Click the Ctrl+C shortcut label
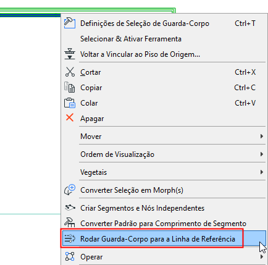 coord(245,88)
